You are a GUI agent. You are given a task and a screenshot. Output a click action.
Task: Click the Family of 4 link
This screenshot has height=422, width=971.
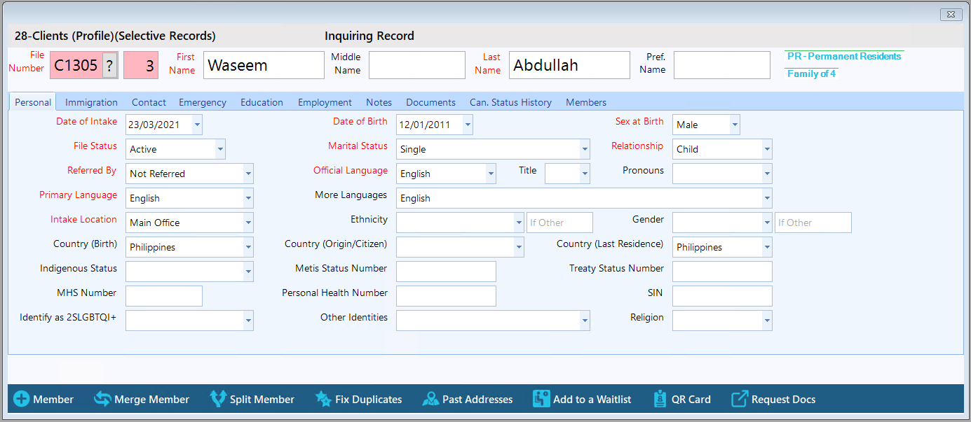tap(811, 73)
